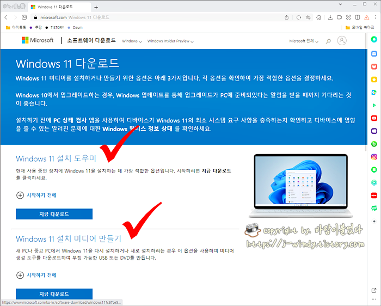Screen dimensions: 381x306
Task: Expand the Windows menu dropdown
Action: pyautogui.click(x=132, y=41)
